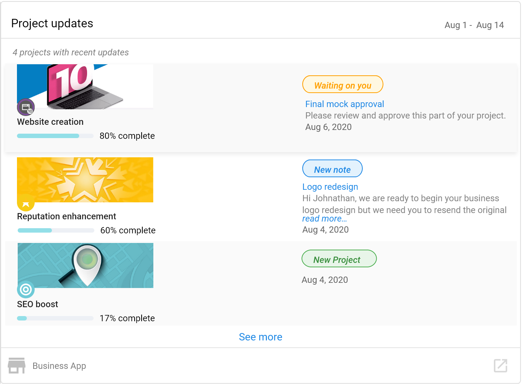Click the 60% complete progress bar
The width and height of the screenshot is (522, 384).
(x=56, y=230)
